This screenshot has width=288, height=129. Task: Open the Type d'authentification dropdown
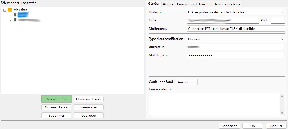point(236,39)
